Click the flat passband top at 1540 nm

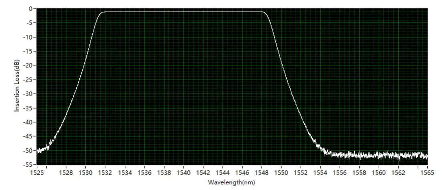[183, 12]
